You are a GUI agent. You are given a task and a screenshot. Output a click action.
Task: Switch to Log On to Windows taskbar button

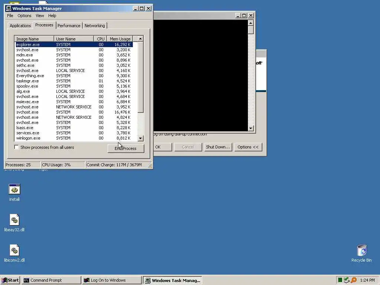pyautogui.click(x=111, y=280)
